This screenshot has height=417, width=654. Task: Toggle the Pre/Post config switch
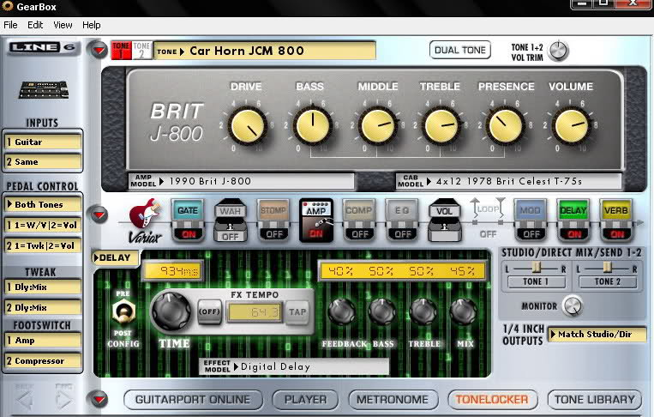[x=123, y=313]
